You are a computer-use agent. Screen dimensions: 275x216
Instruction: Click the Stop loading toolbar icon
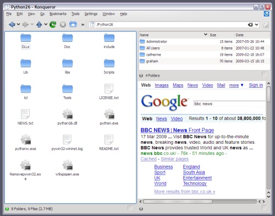tap(63, 24)
